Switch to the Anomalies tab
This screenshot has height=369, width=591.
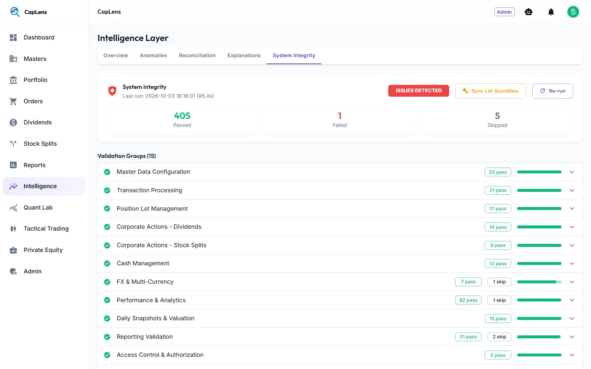(153, 55)
